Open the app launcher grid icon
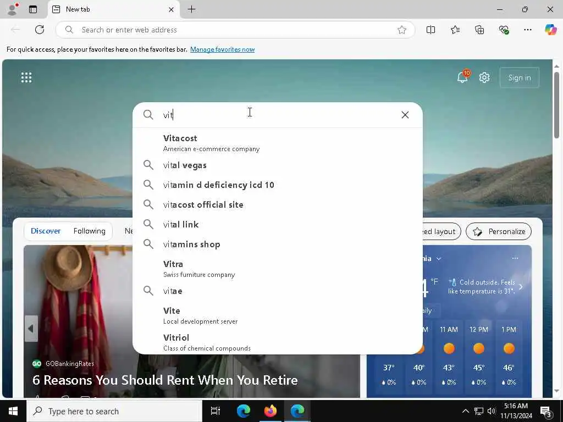The height and width of the screenshot is (422, 563). tap(26, 77)
